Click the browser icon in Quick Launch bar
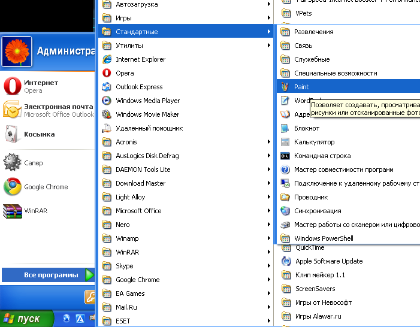420x327 pixels. [67, 318]
